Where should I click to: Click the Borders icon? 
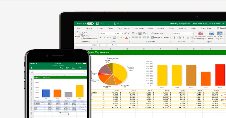[x=114, y=38]
